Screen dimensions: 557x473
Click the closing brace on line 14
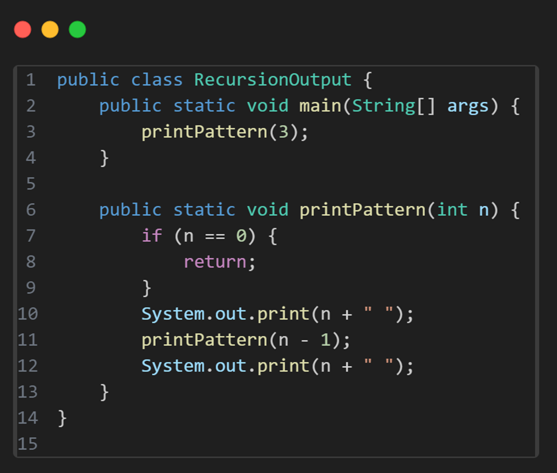tap(62, 418)
